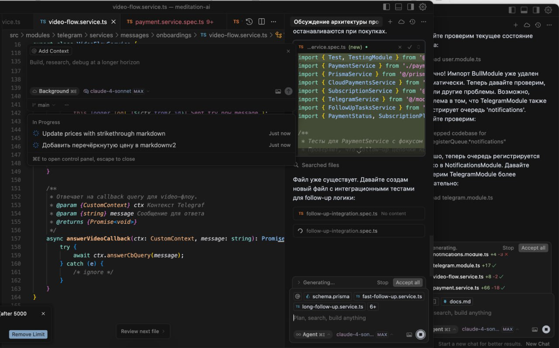
Task: Toggle primary sidebar in front window title bar
Action: pos(386,7)
